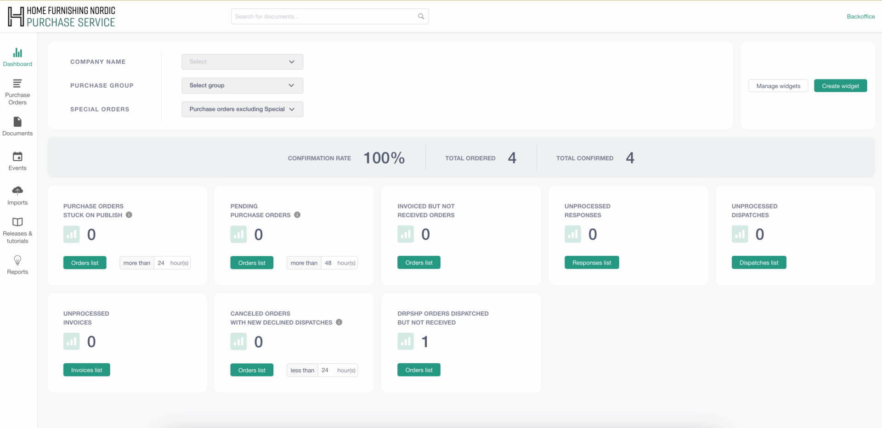Viewport: 882px width, 428px height.
Task: Open the Dashboard sidebar item
Action: coord(17,57)
